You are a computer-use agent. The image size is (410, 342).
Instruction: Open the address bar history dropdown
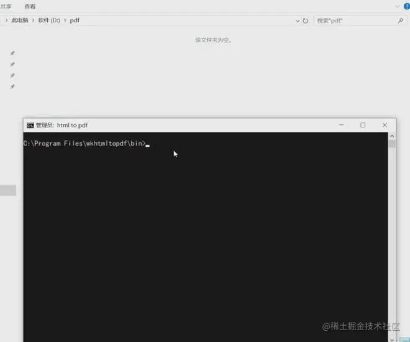(298, 21)
